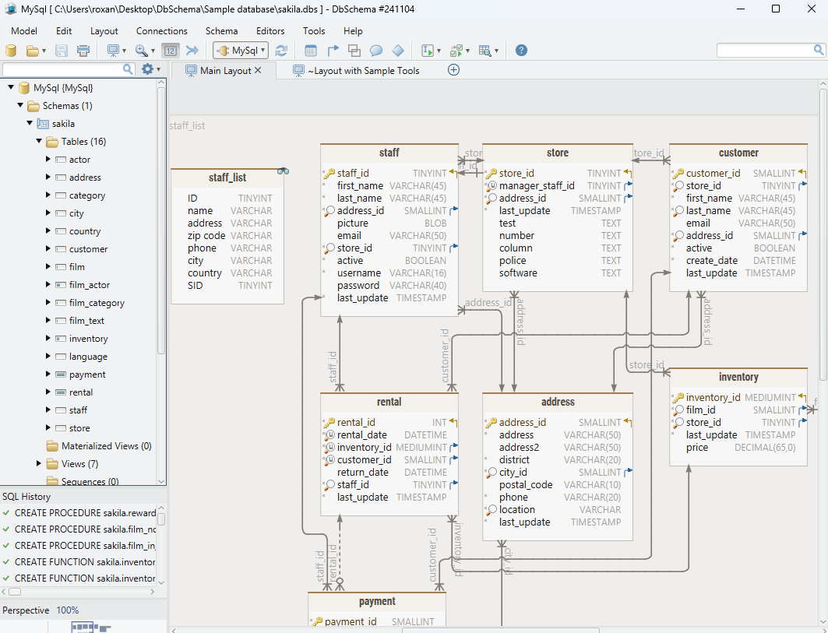Click the create table toolbar icon

(x=311, y=51)
